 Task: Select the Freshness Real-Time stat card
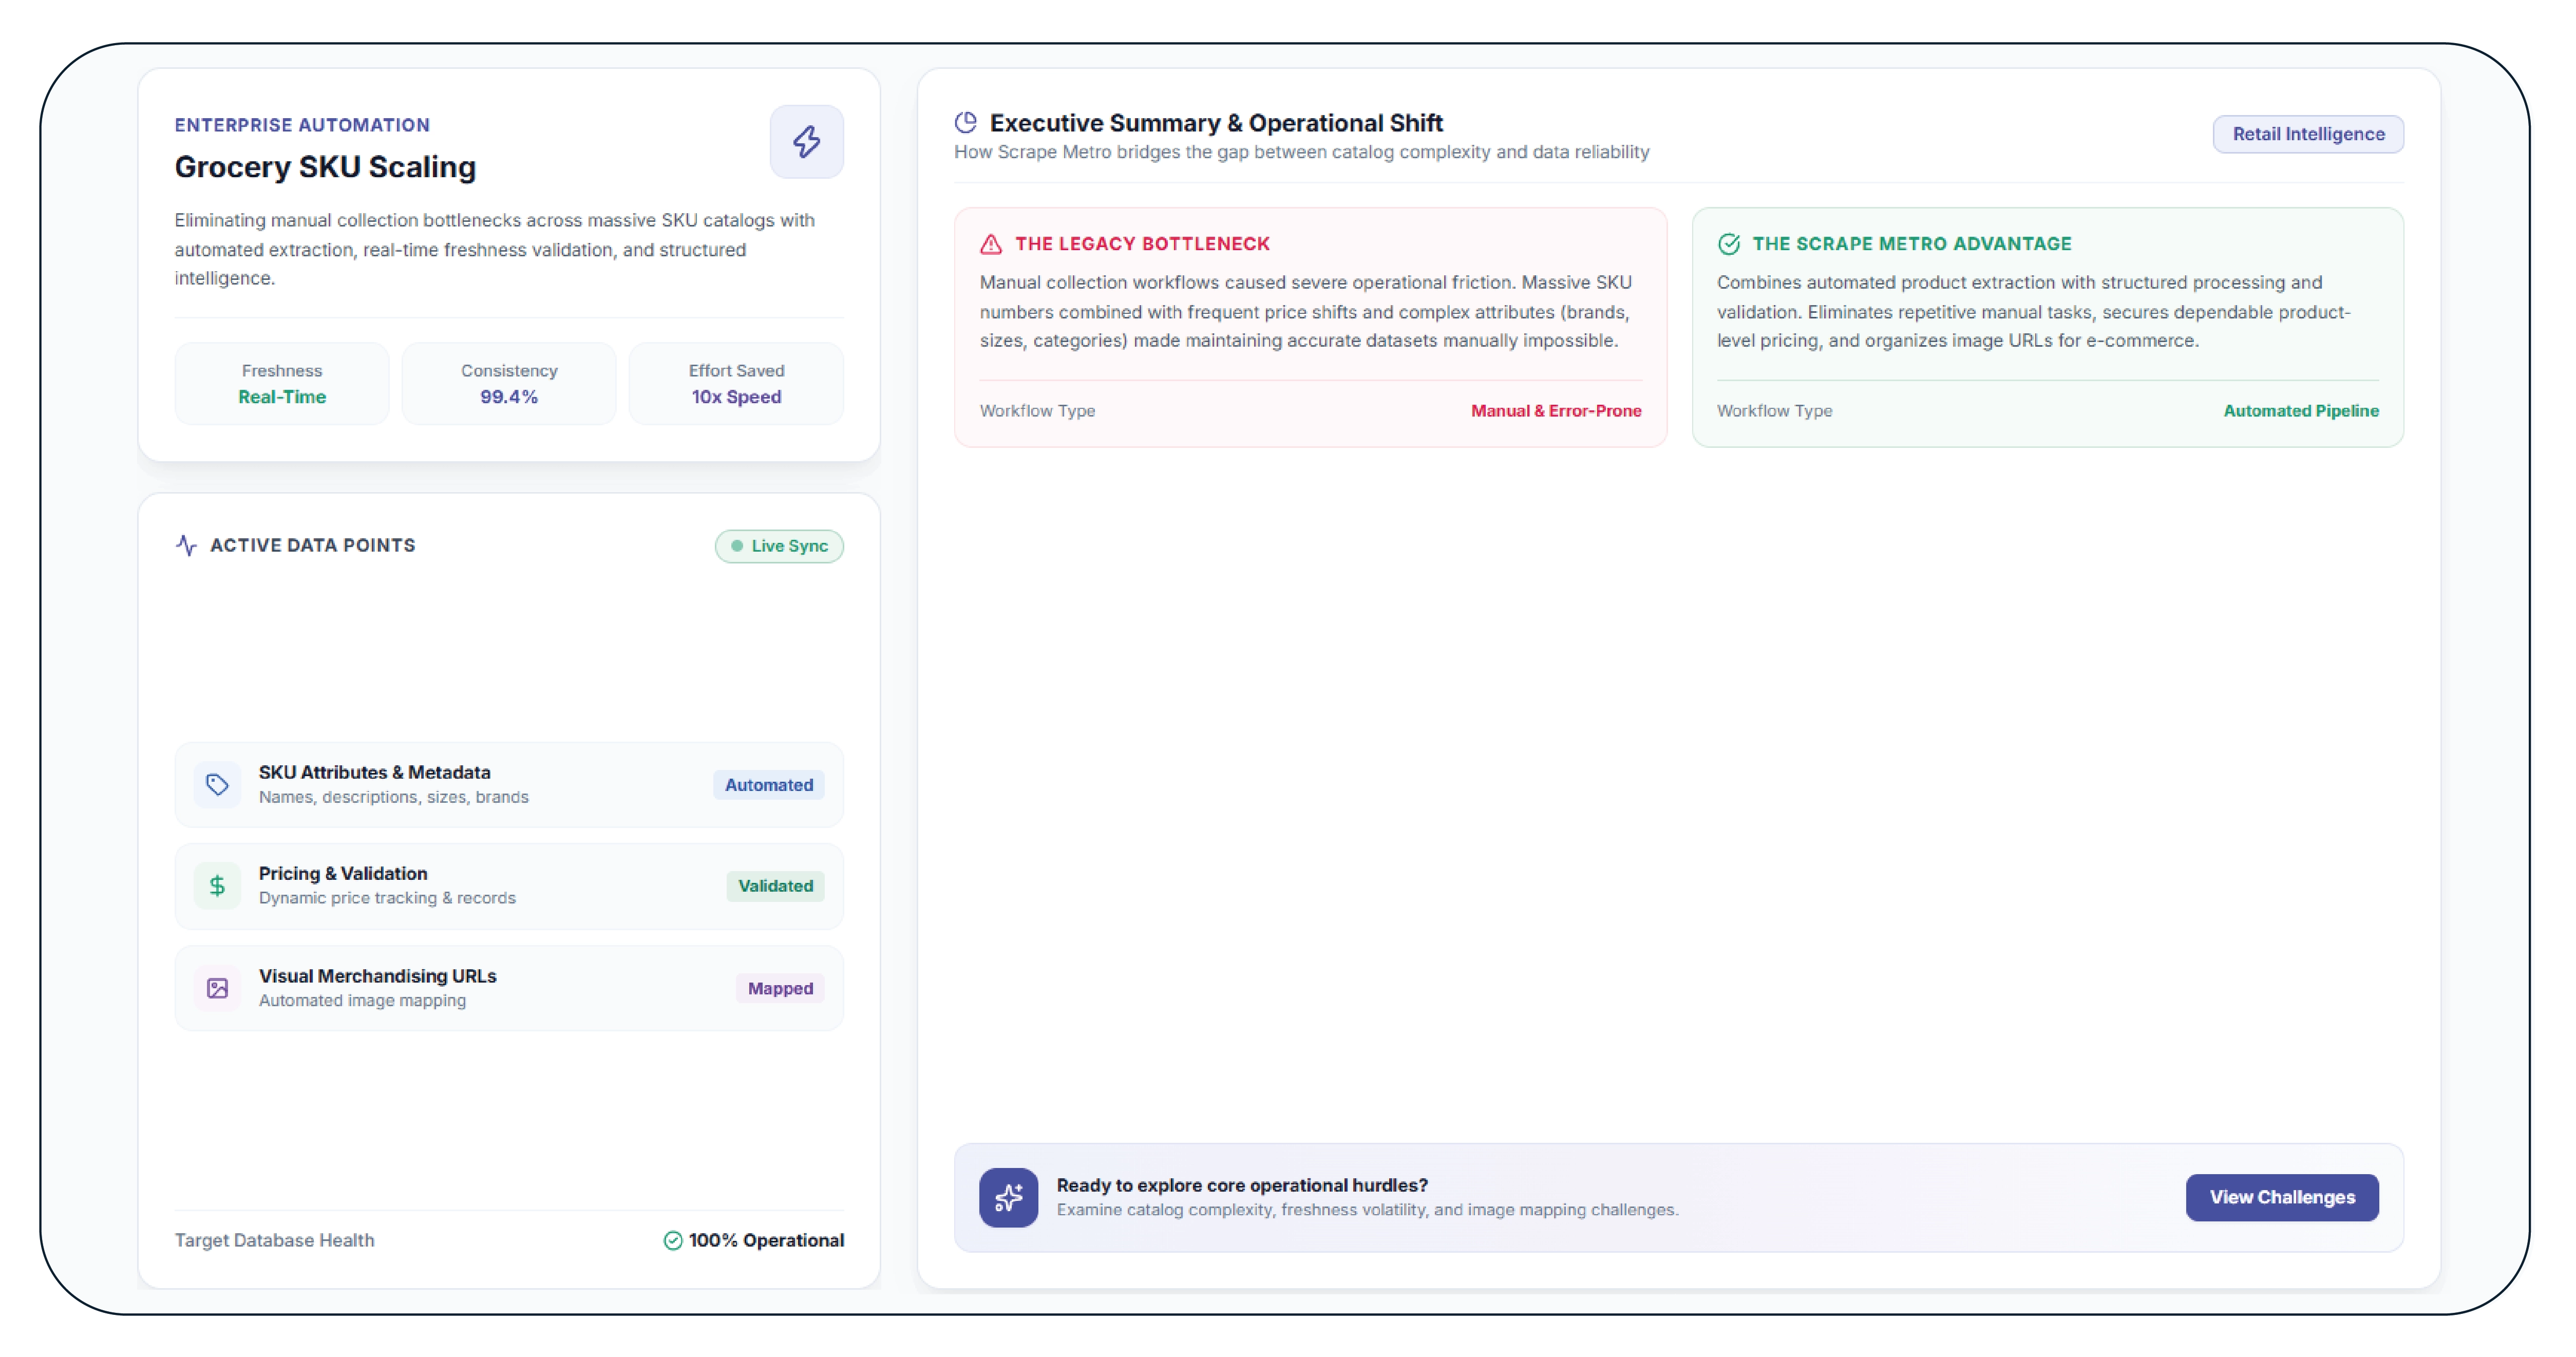coord(282,384)
